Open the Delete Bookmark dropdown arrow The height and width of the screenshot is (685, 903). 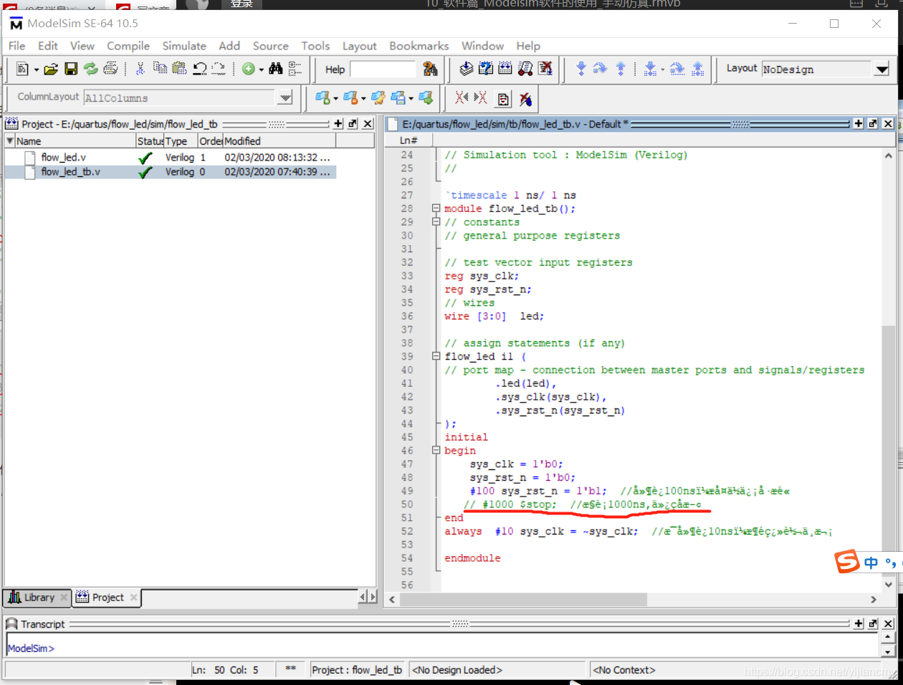coord(363,98)
